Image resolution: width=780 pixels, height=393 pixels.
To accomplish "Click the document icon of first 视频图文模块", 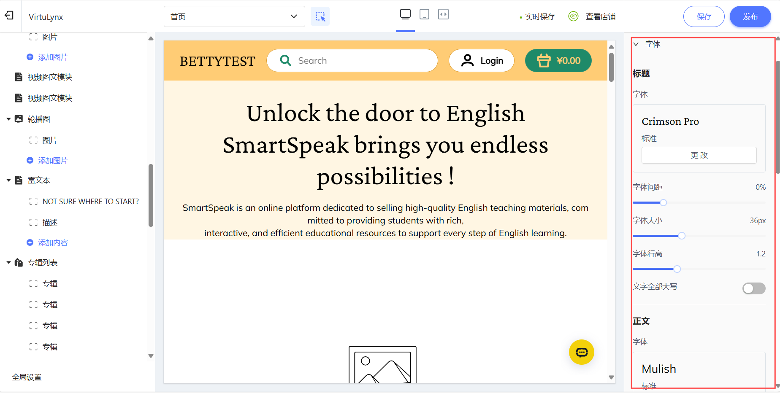I will 19,77.
